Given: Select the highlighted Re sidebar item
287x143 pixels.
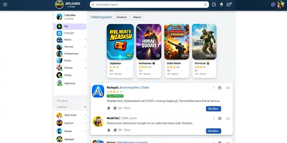Looking at the screenshot, I should coord(70,27).
